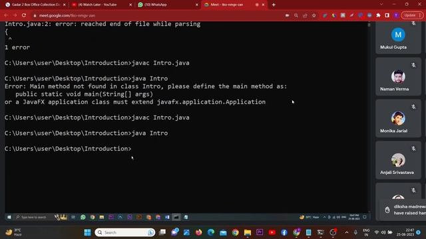The width and height of the screenshot is (426, 239).
Task: Click the microphone icon in system tray
Action: click(x=355, y=232)
